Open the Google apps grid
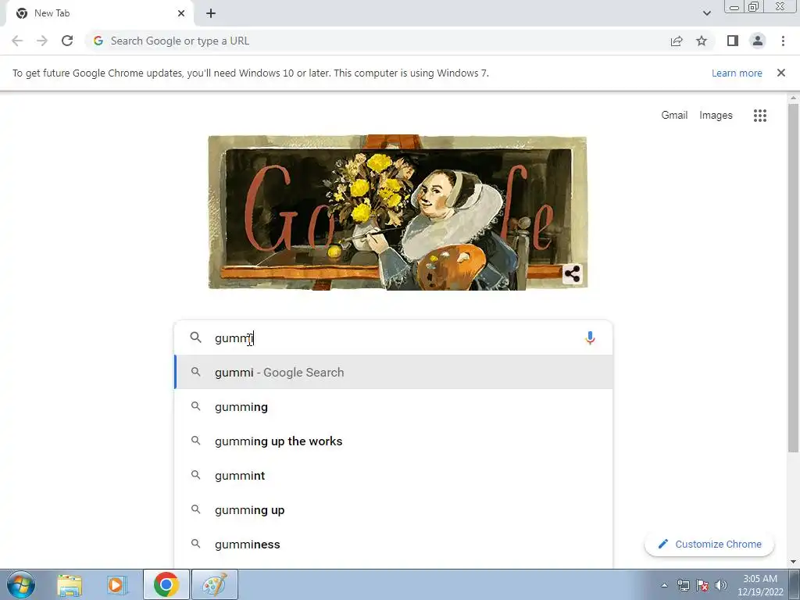This screenshot has width=800, height=600. 760,116
